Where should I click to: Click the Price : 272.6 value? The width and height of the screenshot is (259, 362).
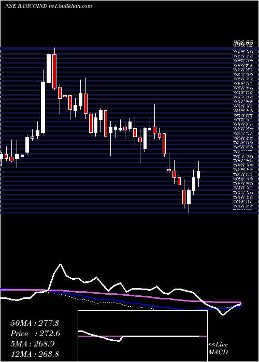(x=35, y=334)
